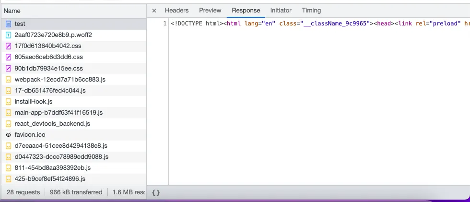Click script icon beside webpack-12ecd7a71b6cc883.js
Viewport: 470px width, 202px height.
9,80
